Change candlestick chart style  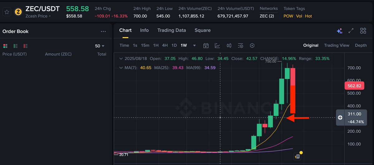(x=229, y=46)
